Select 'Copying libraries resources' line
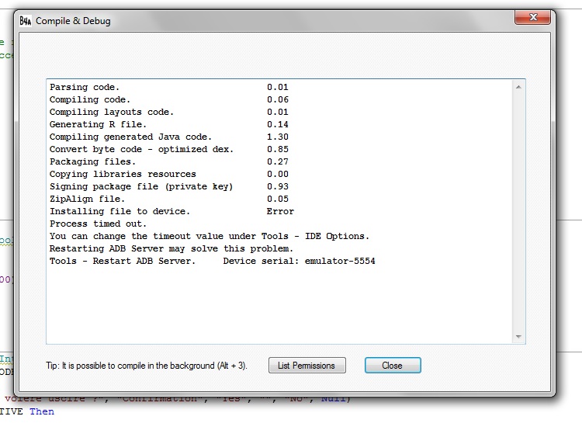582x437 pixels. [123, 174]
